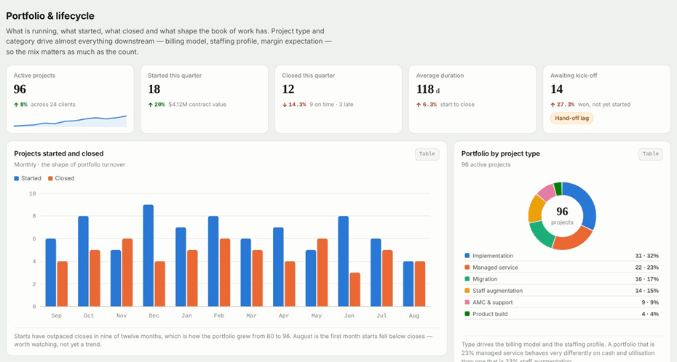Select the Staff augmentation row label
The height and width of the screenshot is (362, 677).
pos(497,291)
